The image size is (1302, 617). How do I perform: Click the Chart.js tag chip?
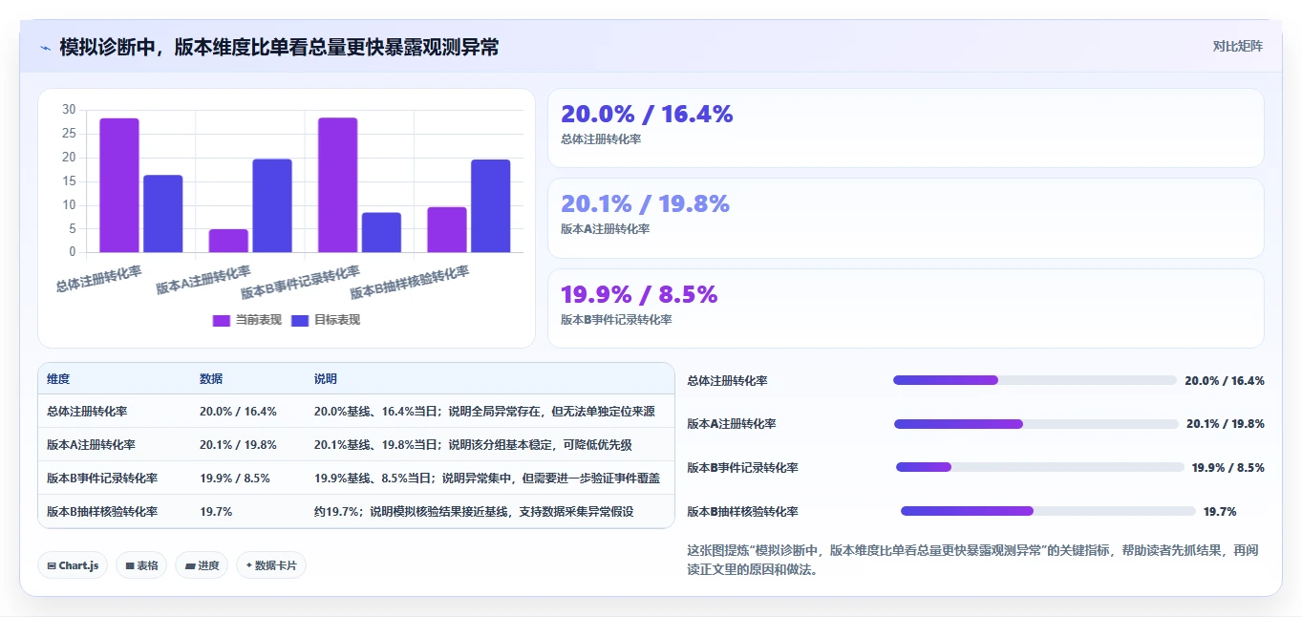pos(73,565)
